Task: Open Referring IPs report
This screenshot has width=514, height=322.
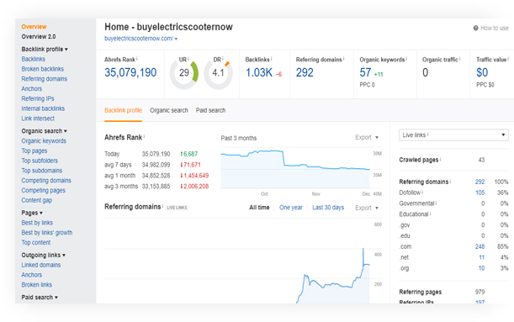Action: (x=38, y=98)
